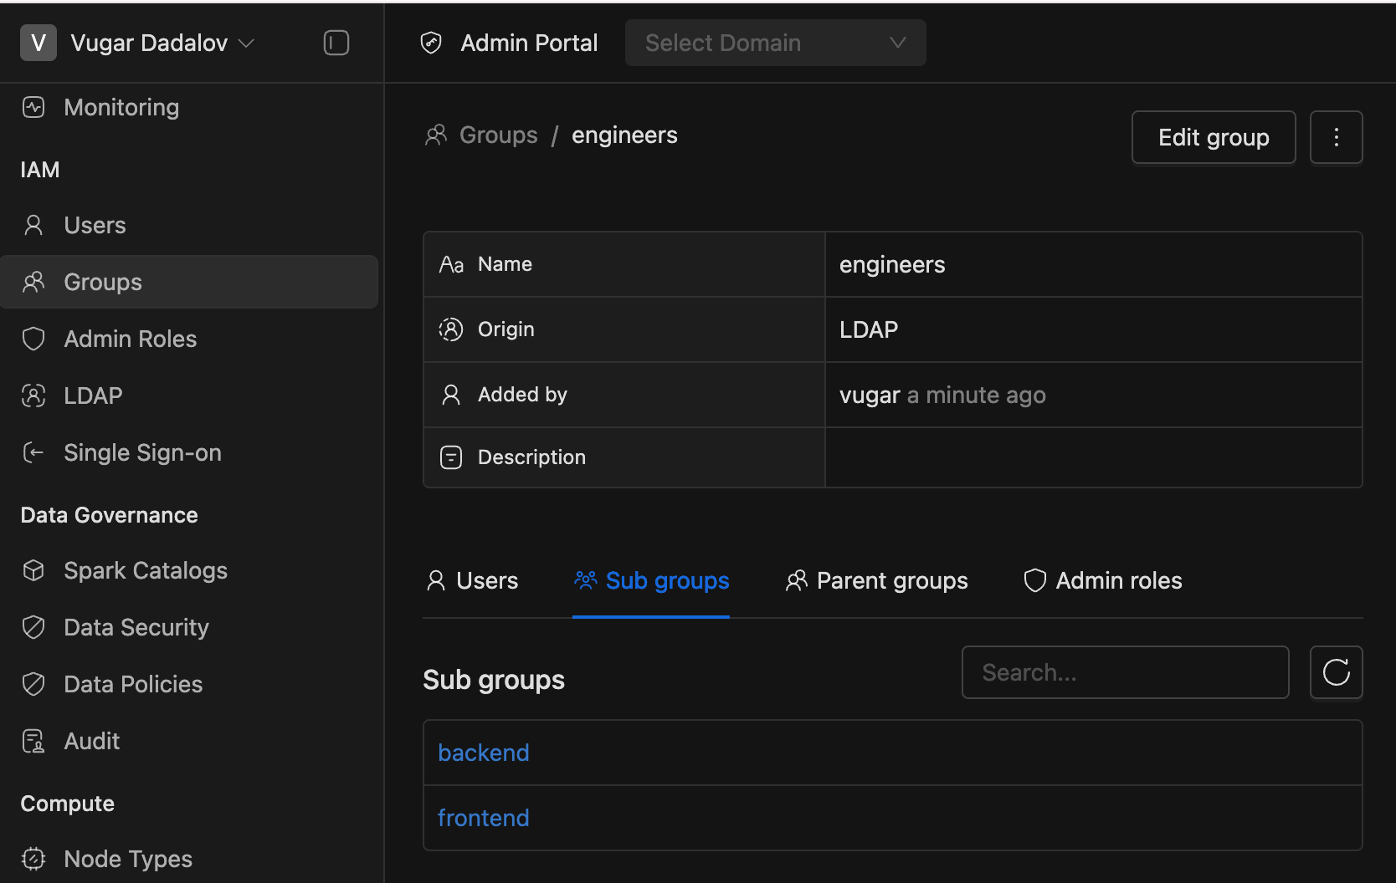Screen dimensions: 1396x883
Task: Open the frontend sub group link
Action: click(484, 818)
